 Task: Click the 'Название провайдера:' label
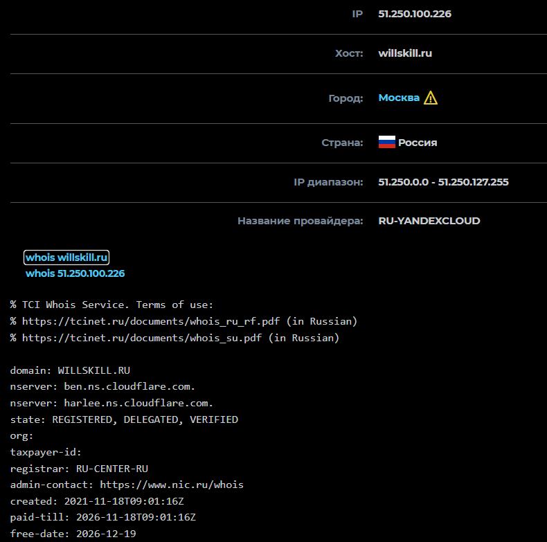[x=300, y=221]
